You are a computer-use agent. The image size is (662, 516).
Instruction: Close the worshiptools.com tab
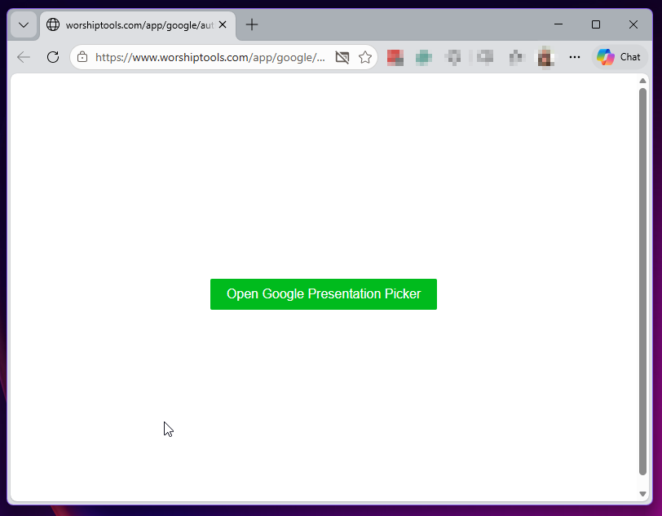[223, 25]
